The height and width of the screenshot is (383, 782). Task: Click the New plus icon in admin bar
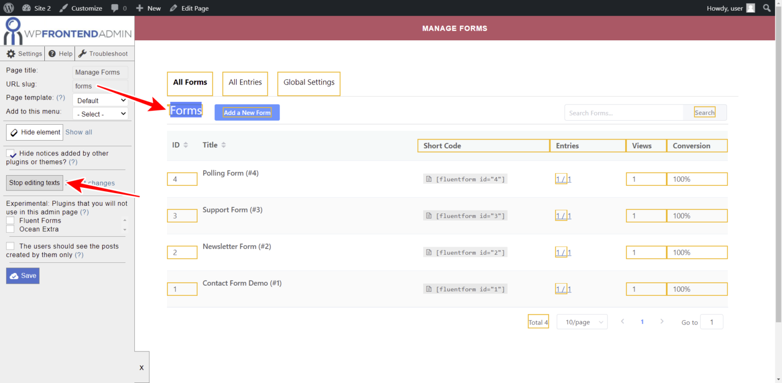point(139,8)
